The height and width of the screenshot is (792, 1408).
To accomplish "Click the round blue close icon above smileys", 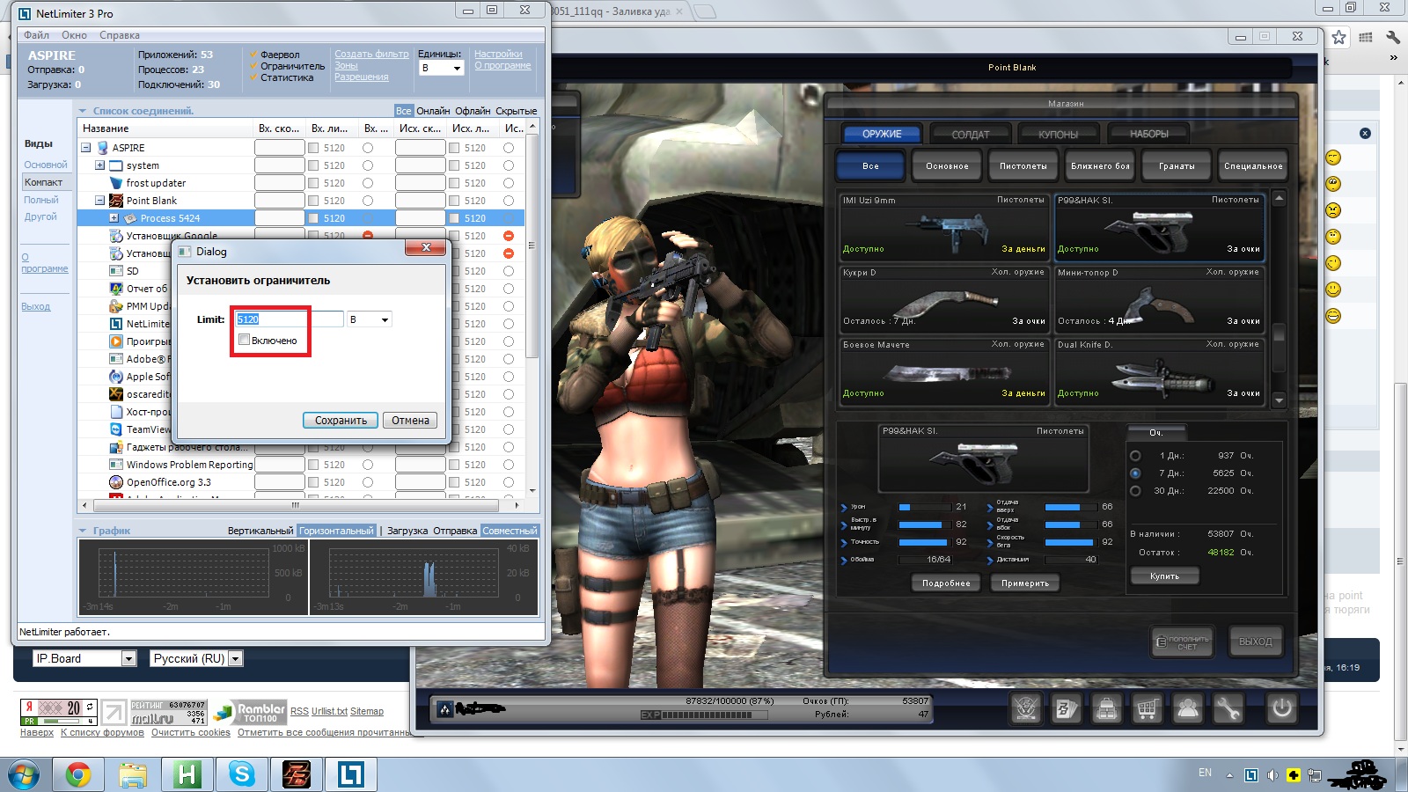I will [x=1365, y=133].
